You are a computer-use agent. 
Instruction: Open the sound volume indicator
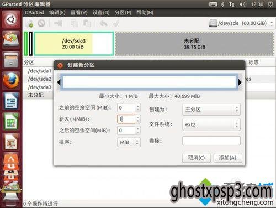coord(243,4)
